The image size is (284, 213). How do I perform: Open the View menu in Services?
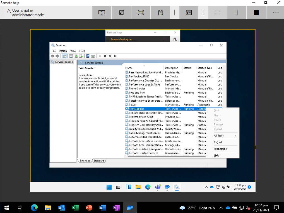(73, 51)
